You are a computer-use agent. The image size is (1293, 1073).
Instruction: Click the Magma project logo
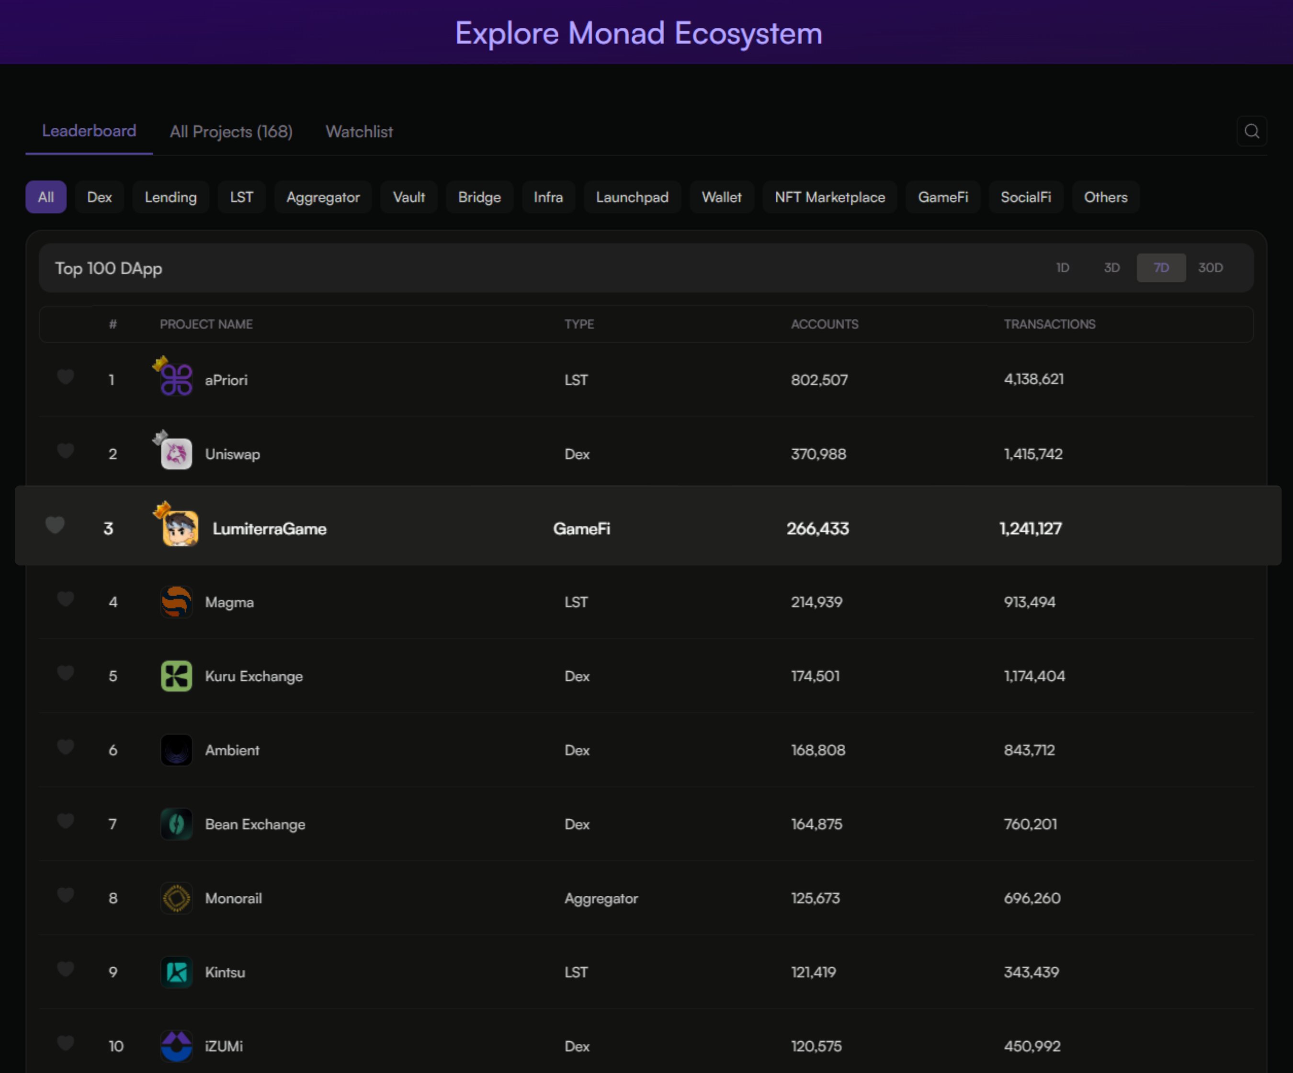(x=176, y=602)
